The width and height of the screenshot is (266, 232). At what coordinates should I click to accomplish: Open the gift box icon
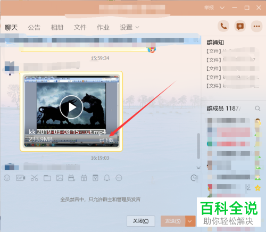tap(84, 178)
